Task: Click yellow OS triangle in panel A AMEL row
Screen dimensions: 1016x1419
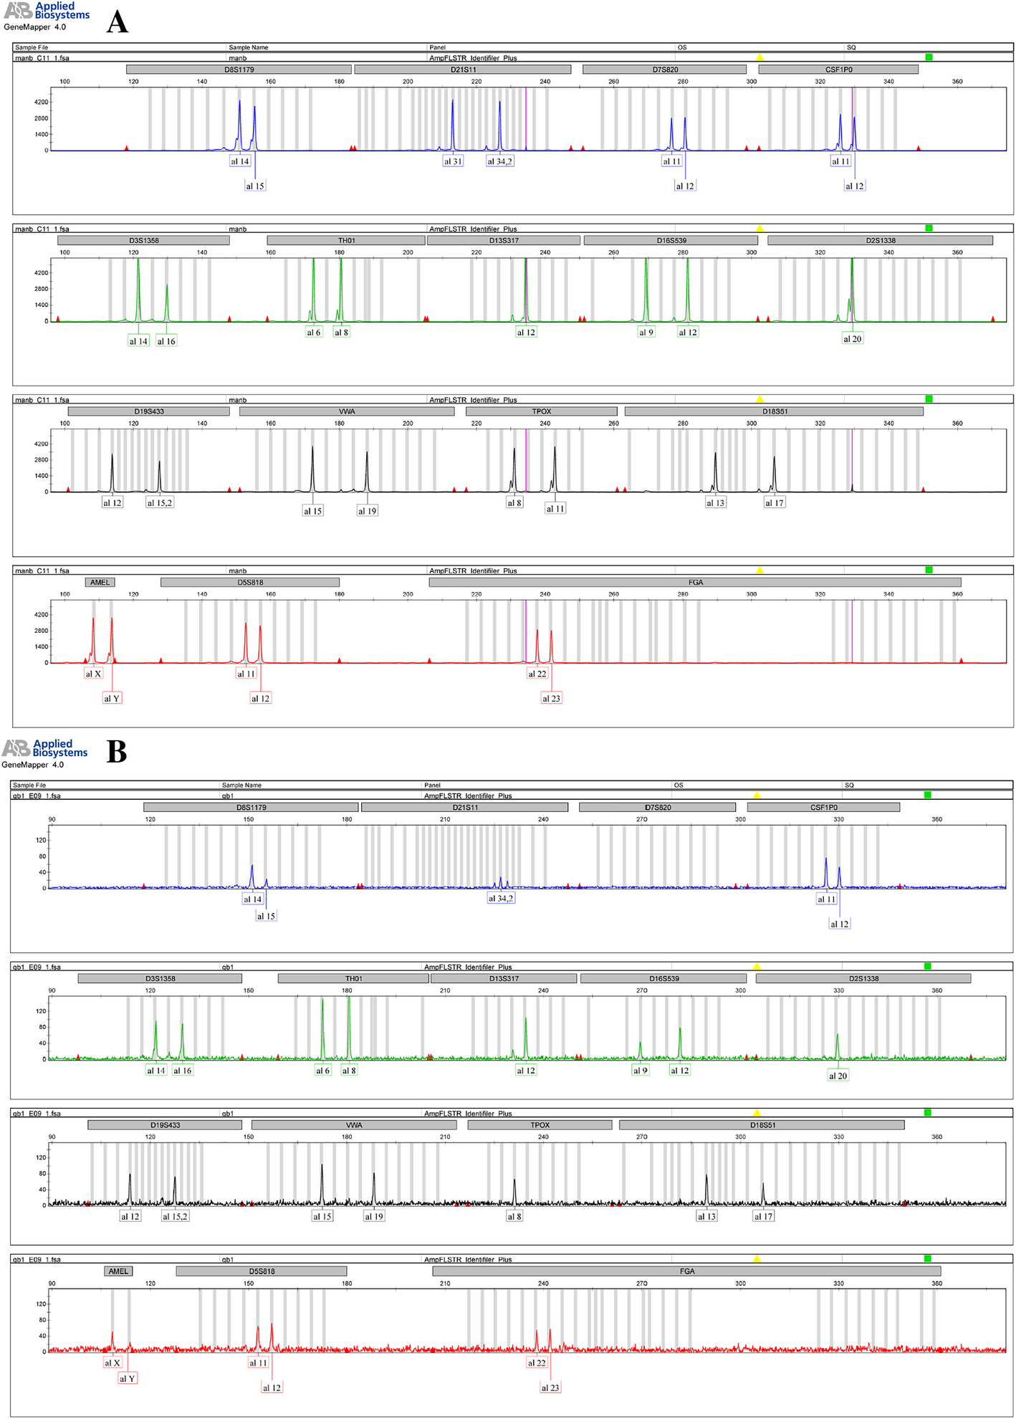Action: tap(759, 570)
